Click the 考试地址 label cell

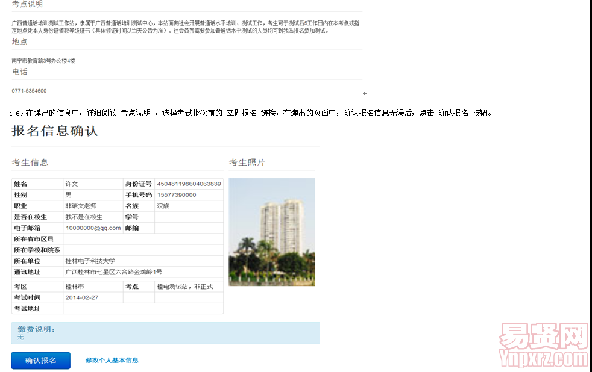[x=37, y=308]
